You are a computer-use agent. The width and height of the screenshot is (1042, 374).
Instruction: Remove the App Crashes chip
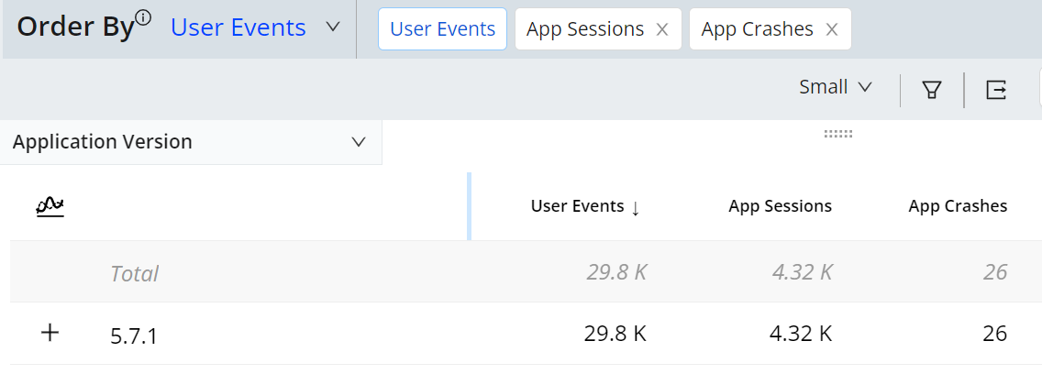click(x=832, y=29)
